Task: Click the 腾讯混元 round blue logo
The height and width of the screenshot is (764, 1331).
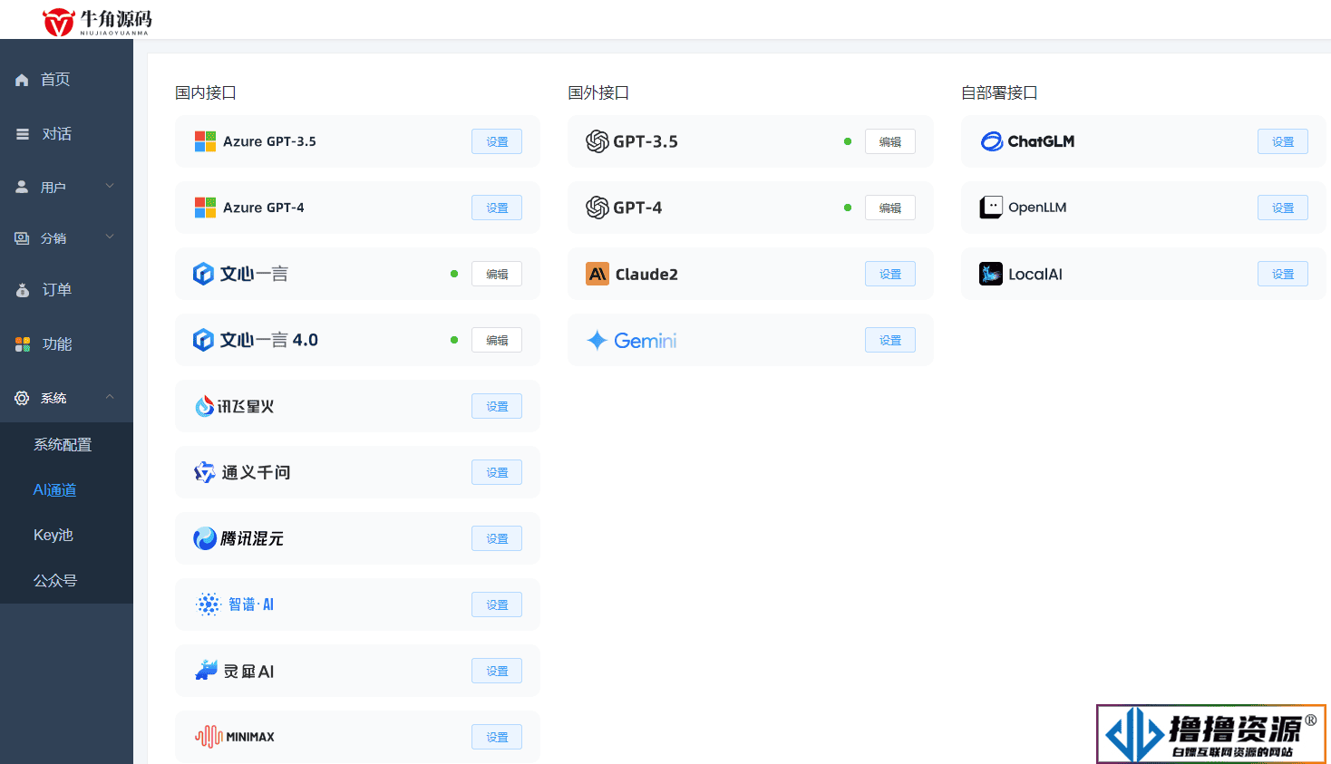Action: [205, 538]
